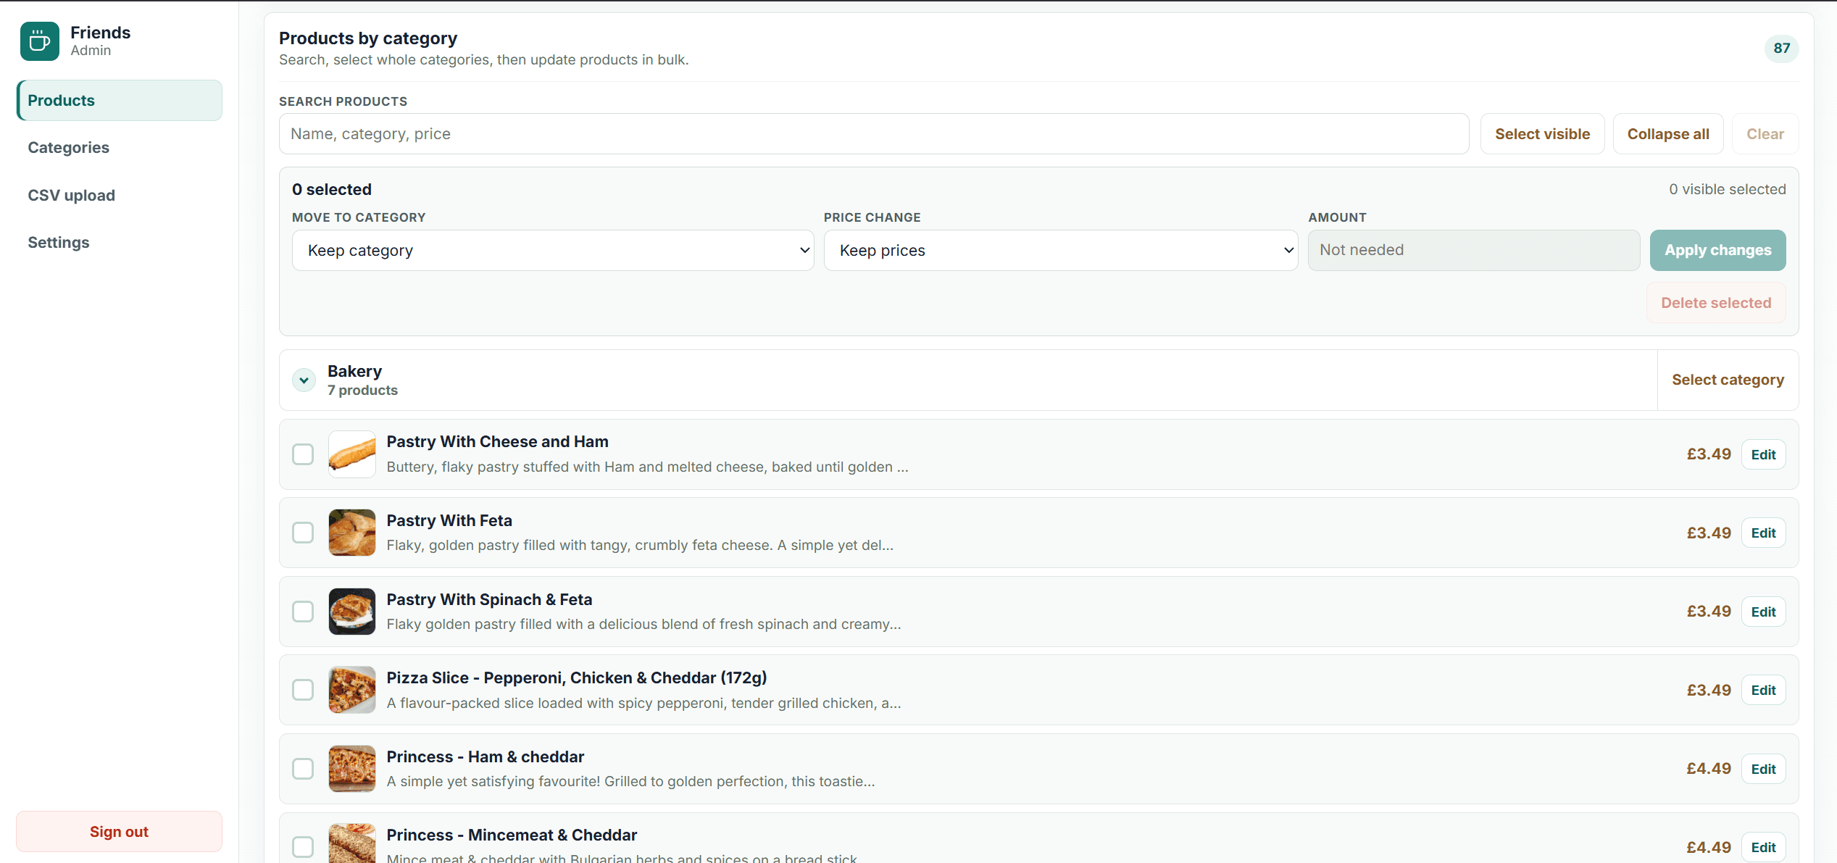Edit Princess - Mincemeat & Cheddar
The width and height of the screenshot is (1837, 863).
tap(1764, 848)
